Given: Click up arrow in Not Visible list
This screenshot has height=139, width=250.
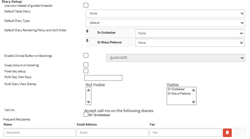Looking at the screenshot, I should click(x=88, y=90).
